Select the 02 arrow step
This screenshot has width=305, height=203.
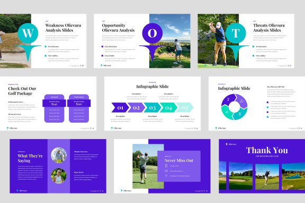pos(136,108)
